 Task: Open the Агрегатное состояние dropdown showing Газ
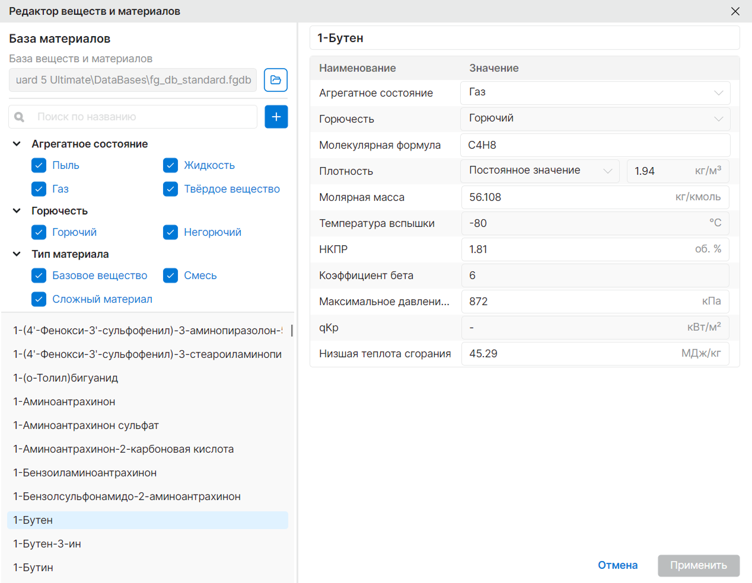tap(595, 93)
